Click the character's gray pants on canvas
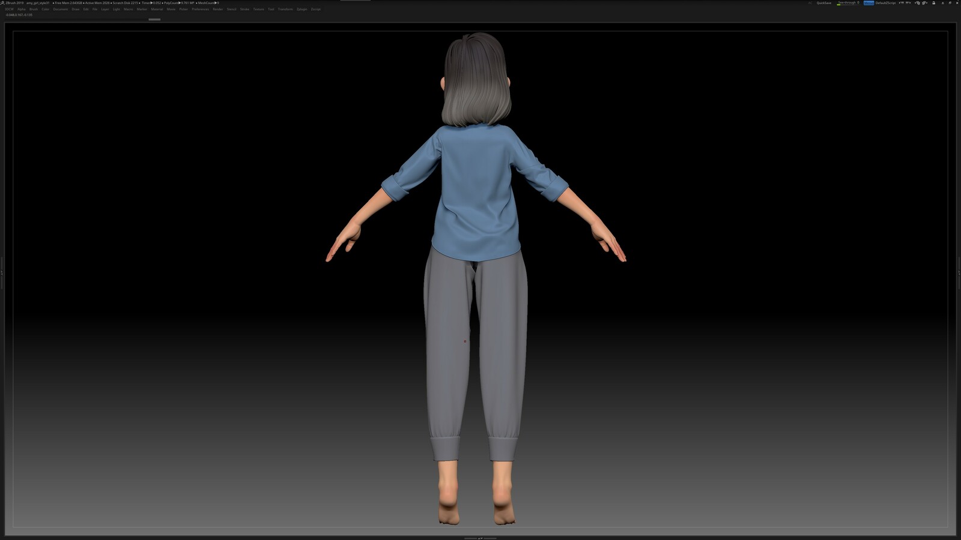The width and height of the screenshot is (961, 540). [476, 354]
